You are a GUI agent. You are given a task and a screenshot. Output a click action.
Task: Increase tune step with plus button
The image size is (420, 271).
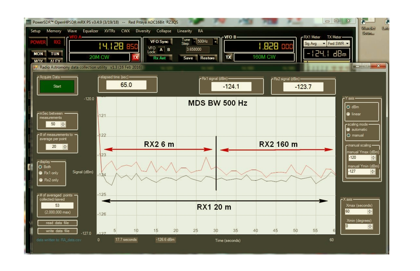pos(216,41)
